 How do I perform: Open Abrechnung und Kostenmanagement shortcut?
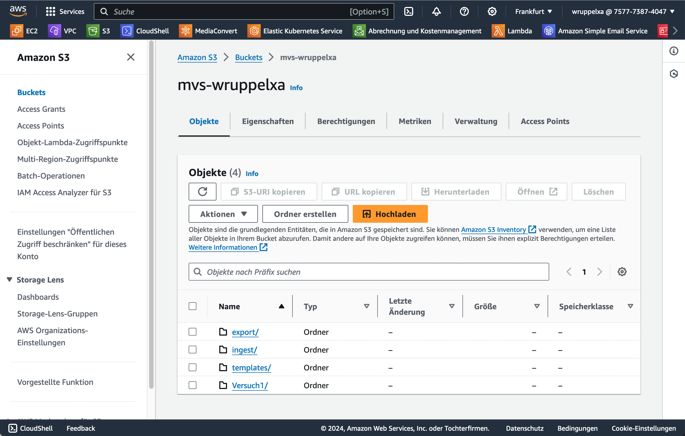point(417,31)
